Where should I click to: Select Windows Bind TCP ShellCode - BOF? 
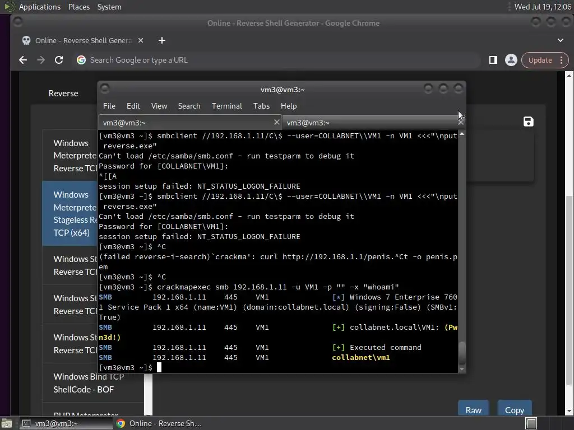(94, 383)
